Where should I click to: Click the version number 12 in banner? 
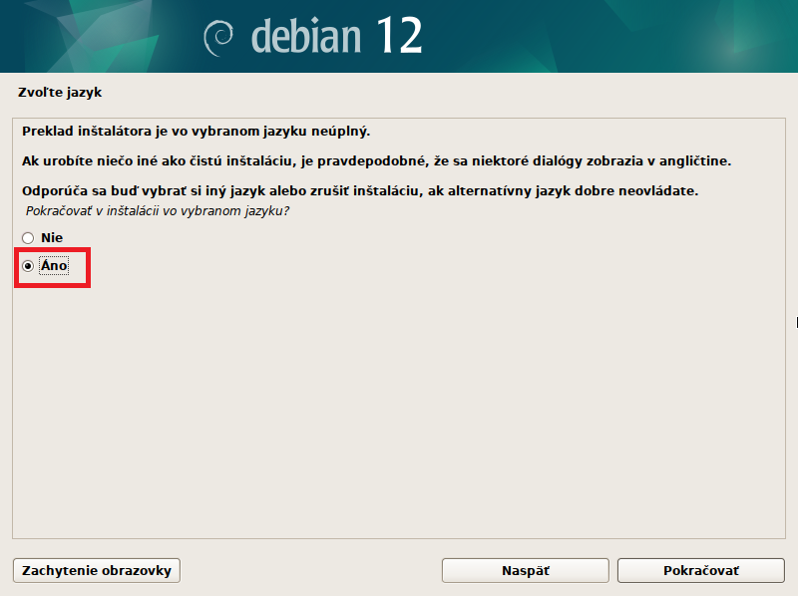(x=399, y=36)
